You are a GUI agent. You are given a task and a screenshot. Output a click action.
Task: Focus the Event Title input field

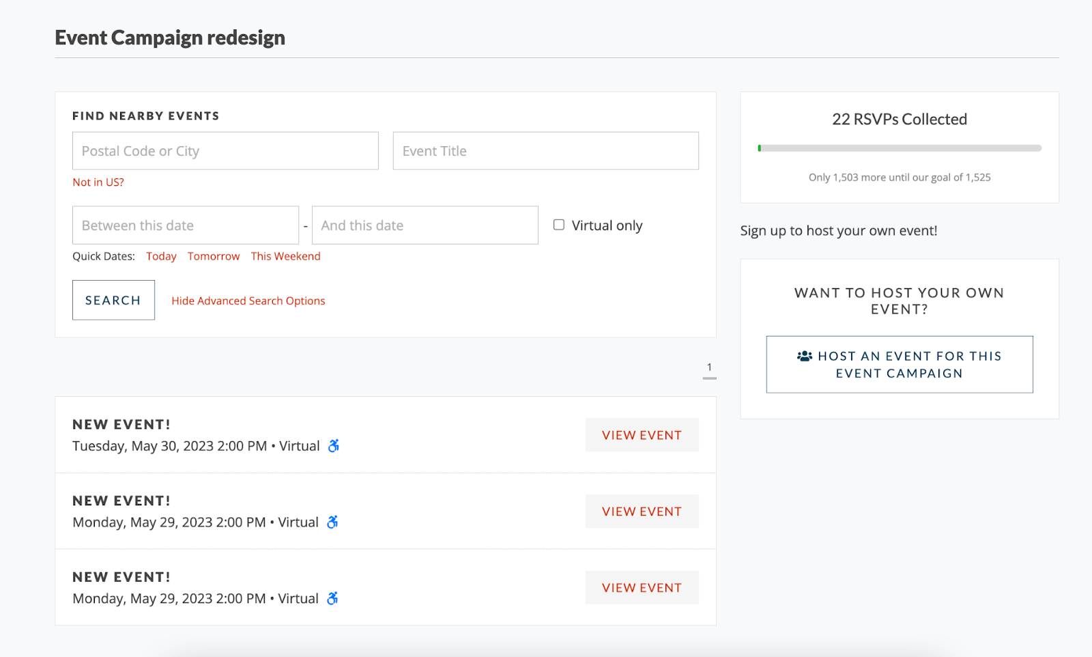tap(546, 151)
